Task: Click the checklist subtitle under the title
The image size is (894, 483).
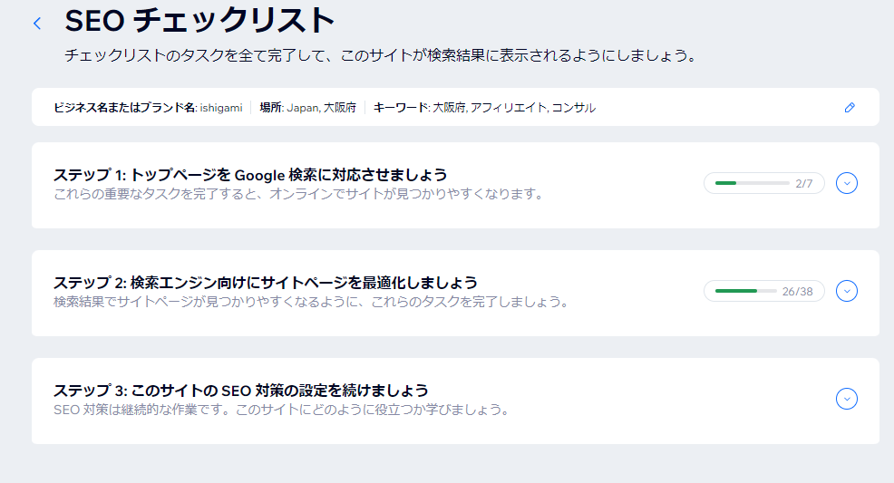Action: tap(382, 56)
